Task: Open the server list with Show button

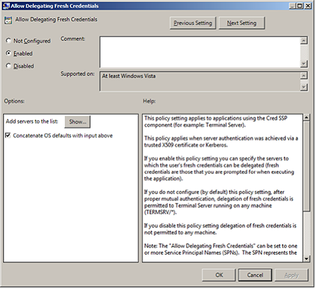Action: point(77,122)
